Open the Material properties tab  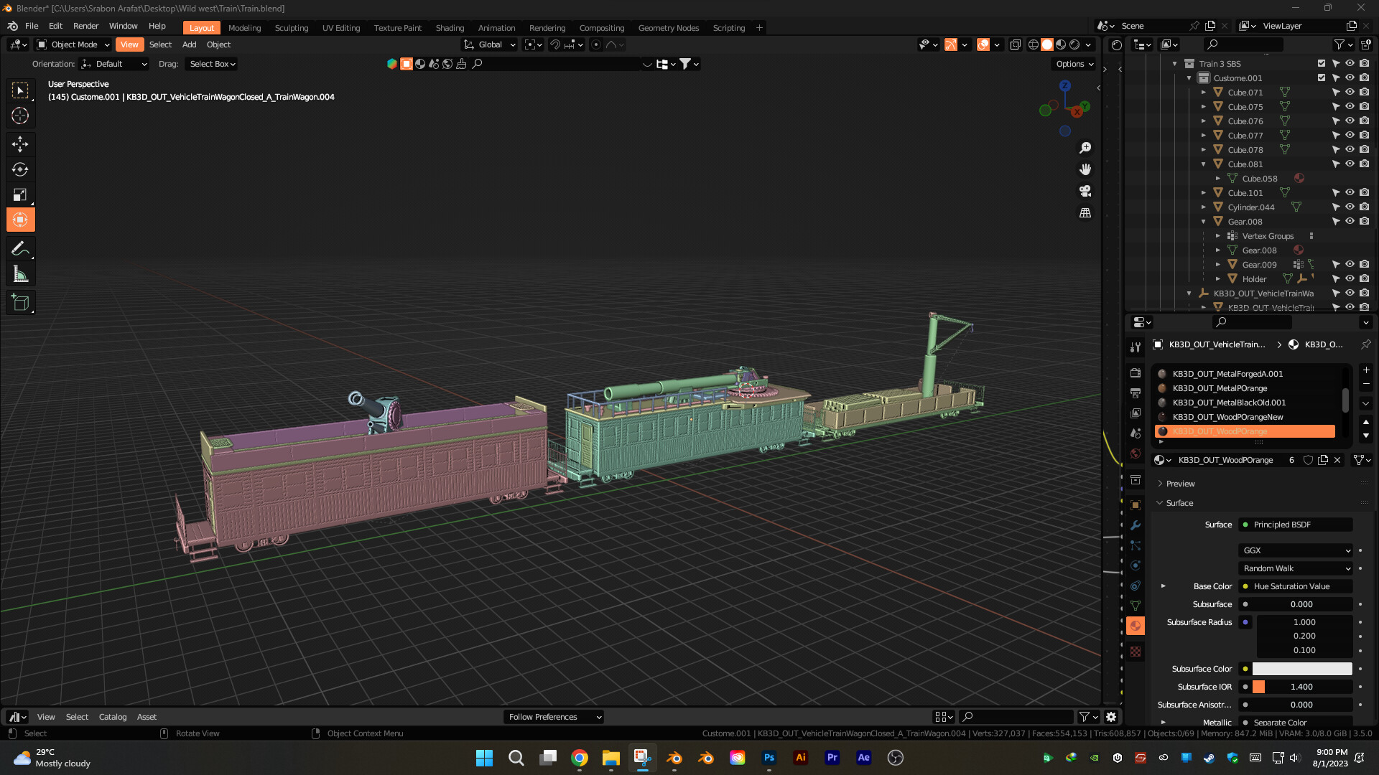click(x=1136, y=626)
